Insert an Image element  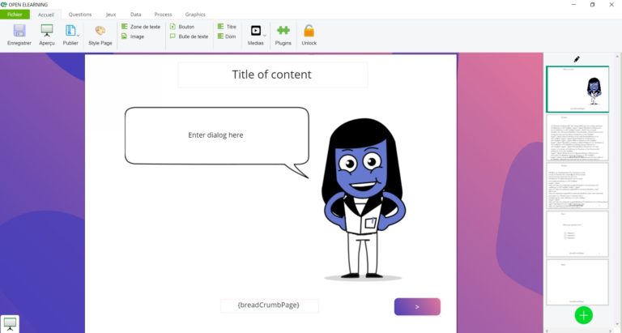click(x=133, y=36)
